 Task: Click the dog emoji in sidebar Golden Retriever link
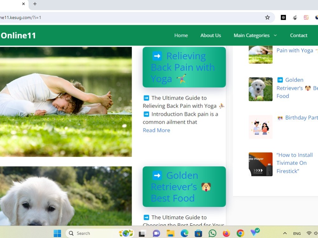tap(308, 88)
